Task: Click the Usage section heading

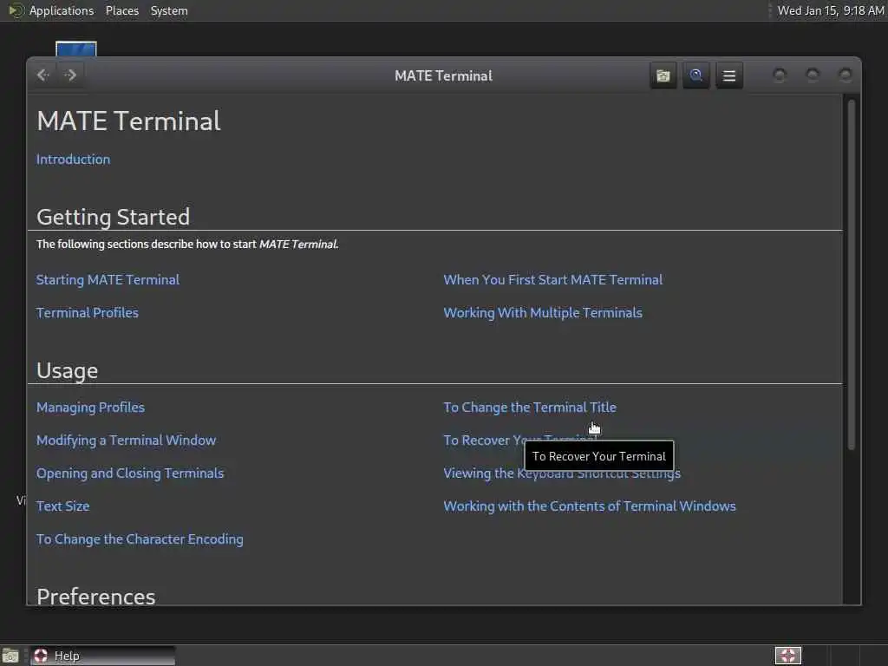Action: pos(67,370)
